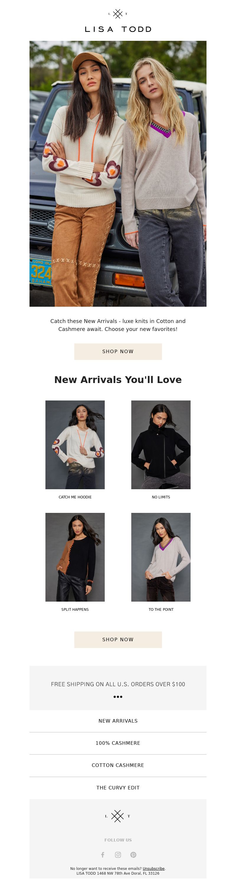Click the hero image of two models
The image size is (236, 890).
click(x=118, y=173)
